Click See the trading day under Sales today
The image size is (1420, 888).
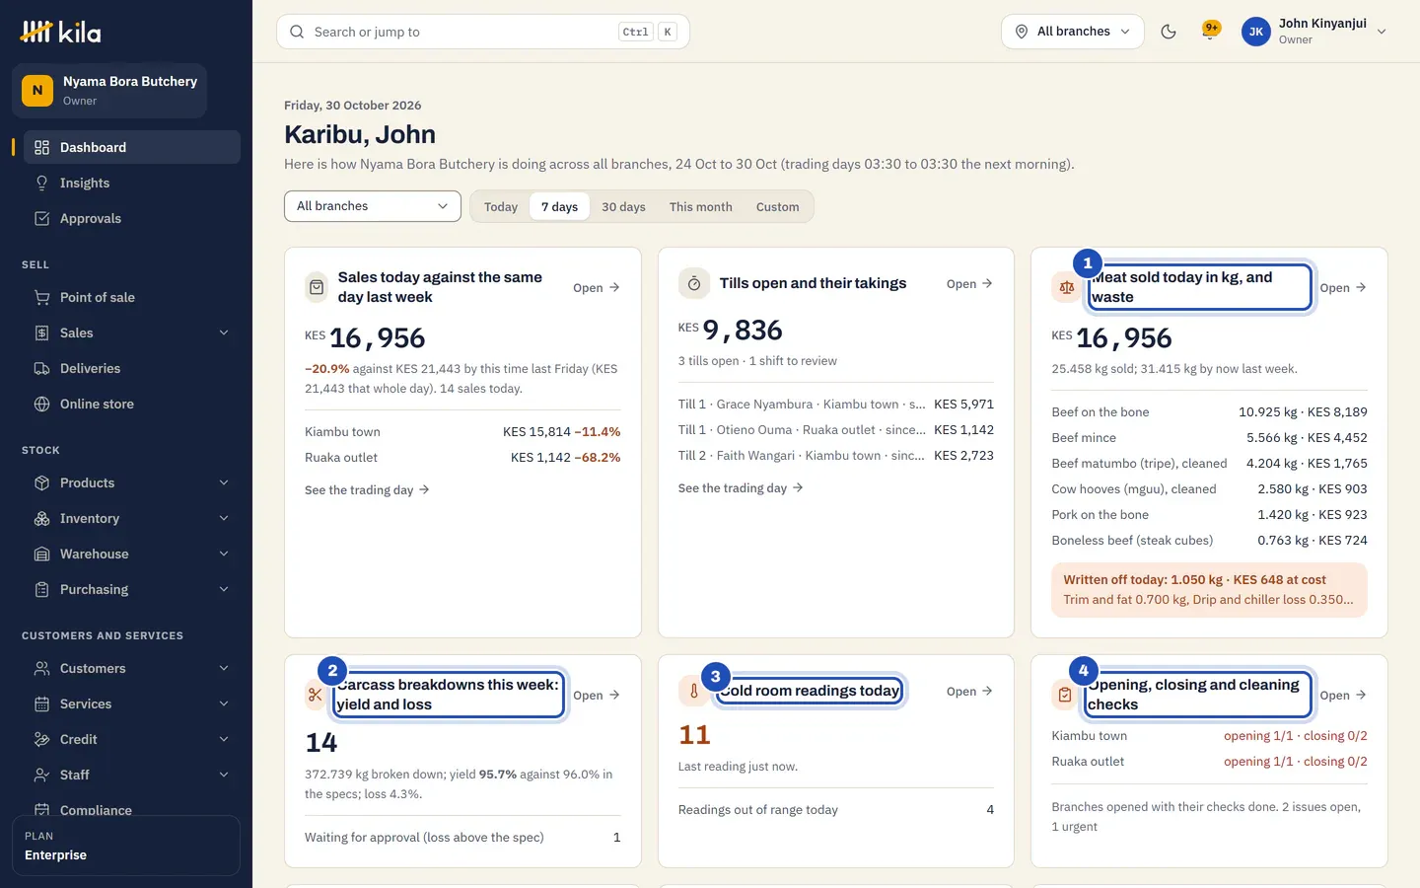pyautogui.click(x=367, y=489)
